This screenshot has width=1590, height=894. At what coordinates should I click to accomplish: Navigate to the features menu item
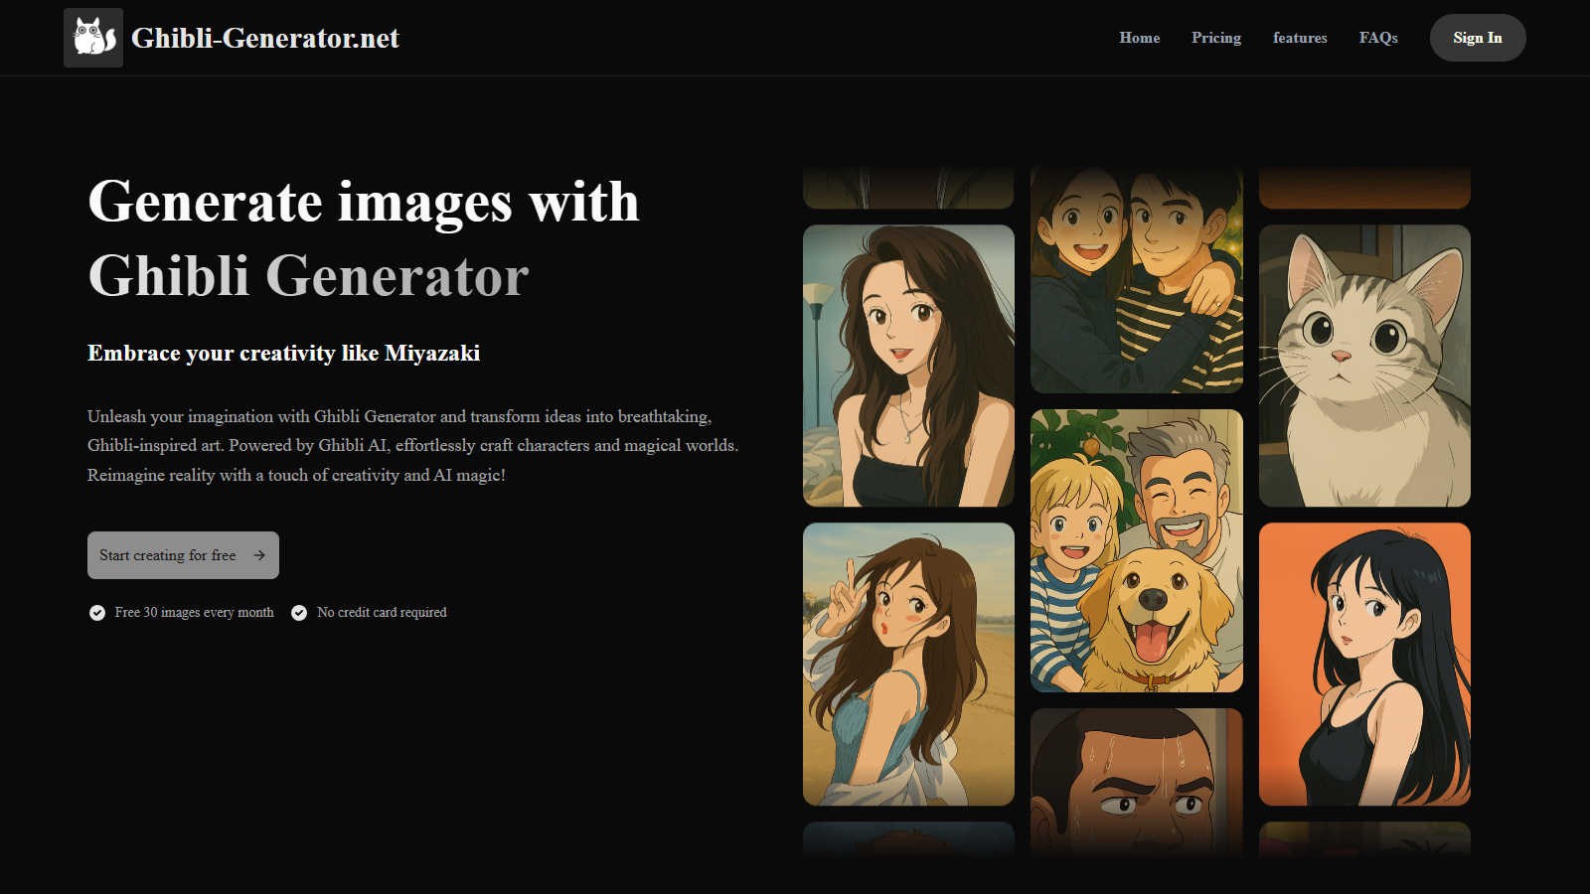[1300, 38]
